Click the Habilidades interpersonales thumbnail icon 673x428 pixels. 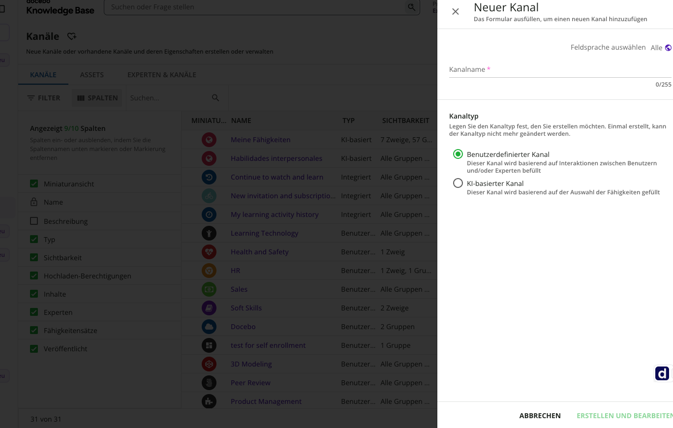209,158
